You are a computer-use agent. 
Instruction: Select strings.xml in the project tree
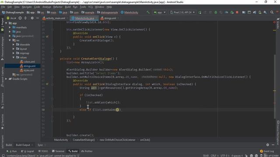(x=28, y=66)
